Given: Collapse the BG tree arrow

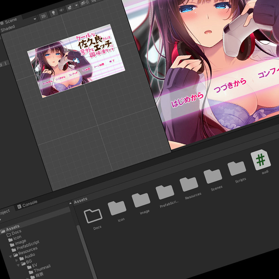Looking at the screenshot, I should coord(18,265).
